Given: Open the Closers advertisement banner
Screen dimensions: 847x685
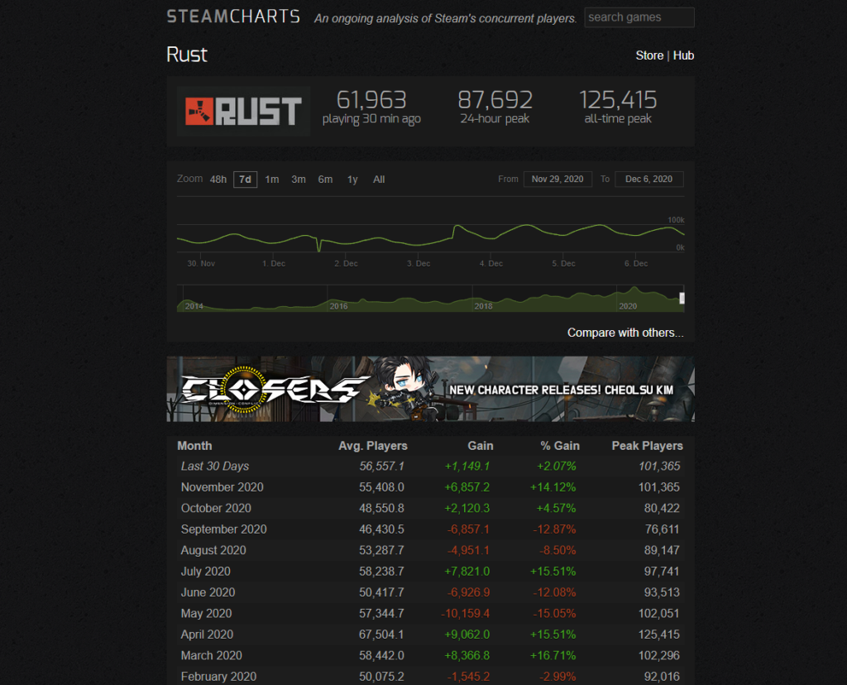Looking at the screenshot, I should (x=430, y=389).
